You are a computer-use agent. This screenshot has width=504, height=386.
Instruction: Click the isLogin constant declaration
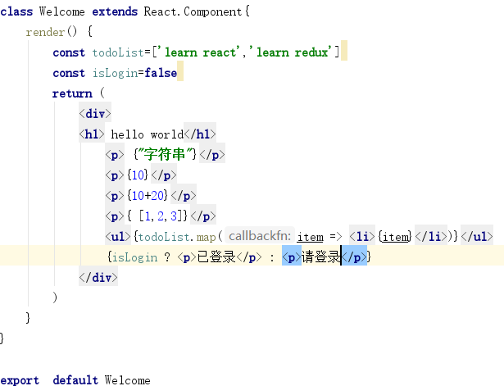pyautogui.click(x=115, y=73)
